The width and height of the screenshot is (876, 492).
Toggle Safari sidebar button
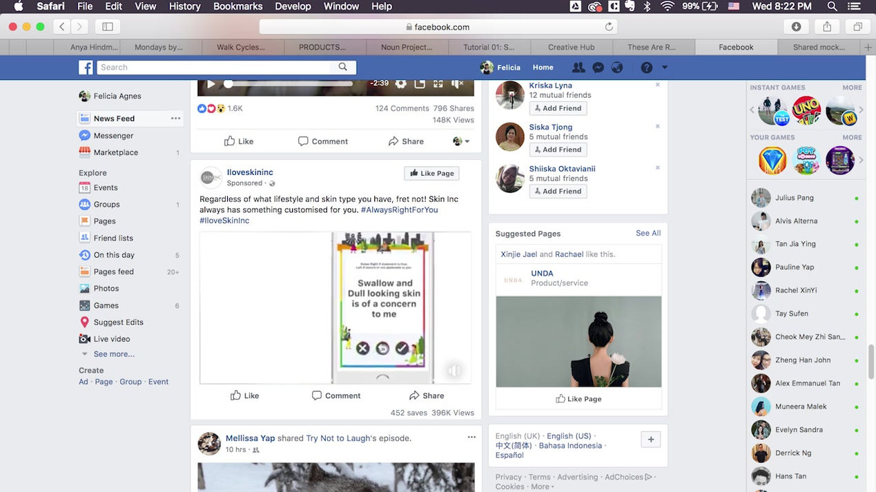(x=108, y=26)
